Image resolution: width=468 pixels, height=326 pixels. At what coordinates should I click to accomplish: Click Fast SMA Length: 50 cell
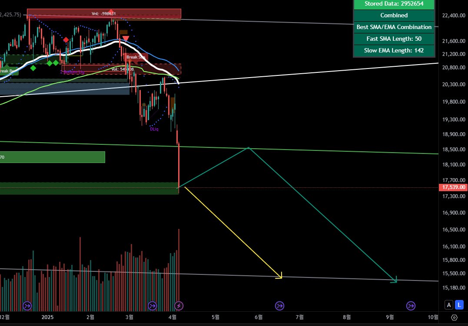pyautogui.click(x=394, y=39)
